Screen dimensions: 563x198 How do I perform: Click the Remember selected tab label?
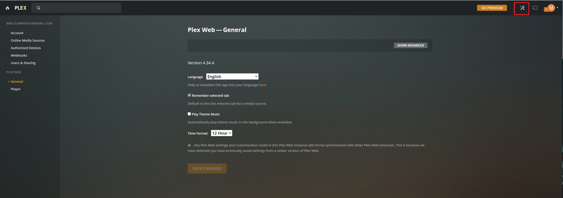pos(210,95)
